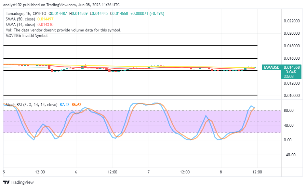Image resolution: width=306 pixels, height=188 pixels.
Task: Click the TradingView logo icon
Action: 7,182
